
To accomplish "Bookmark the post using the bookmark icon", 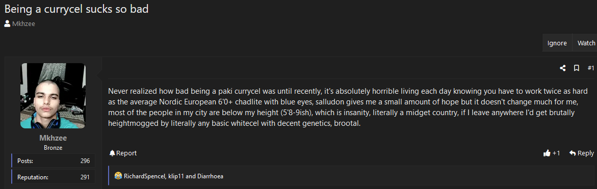I will tap(577, 68).
